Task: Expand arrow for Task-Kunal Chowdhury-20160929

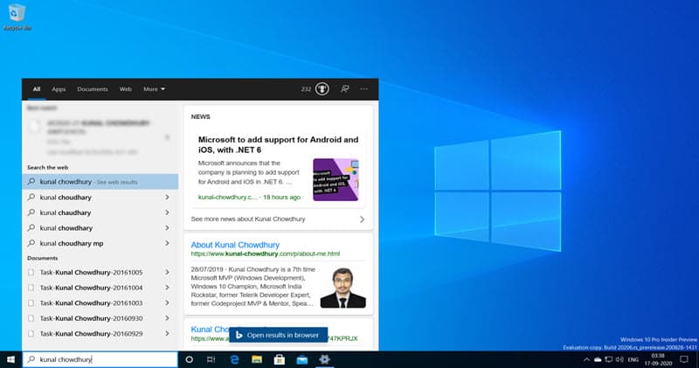Action: tap(167, 334)
